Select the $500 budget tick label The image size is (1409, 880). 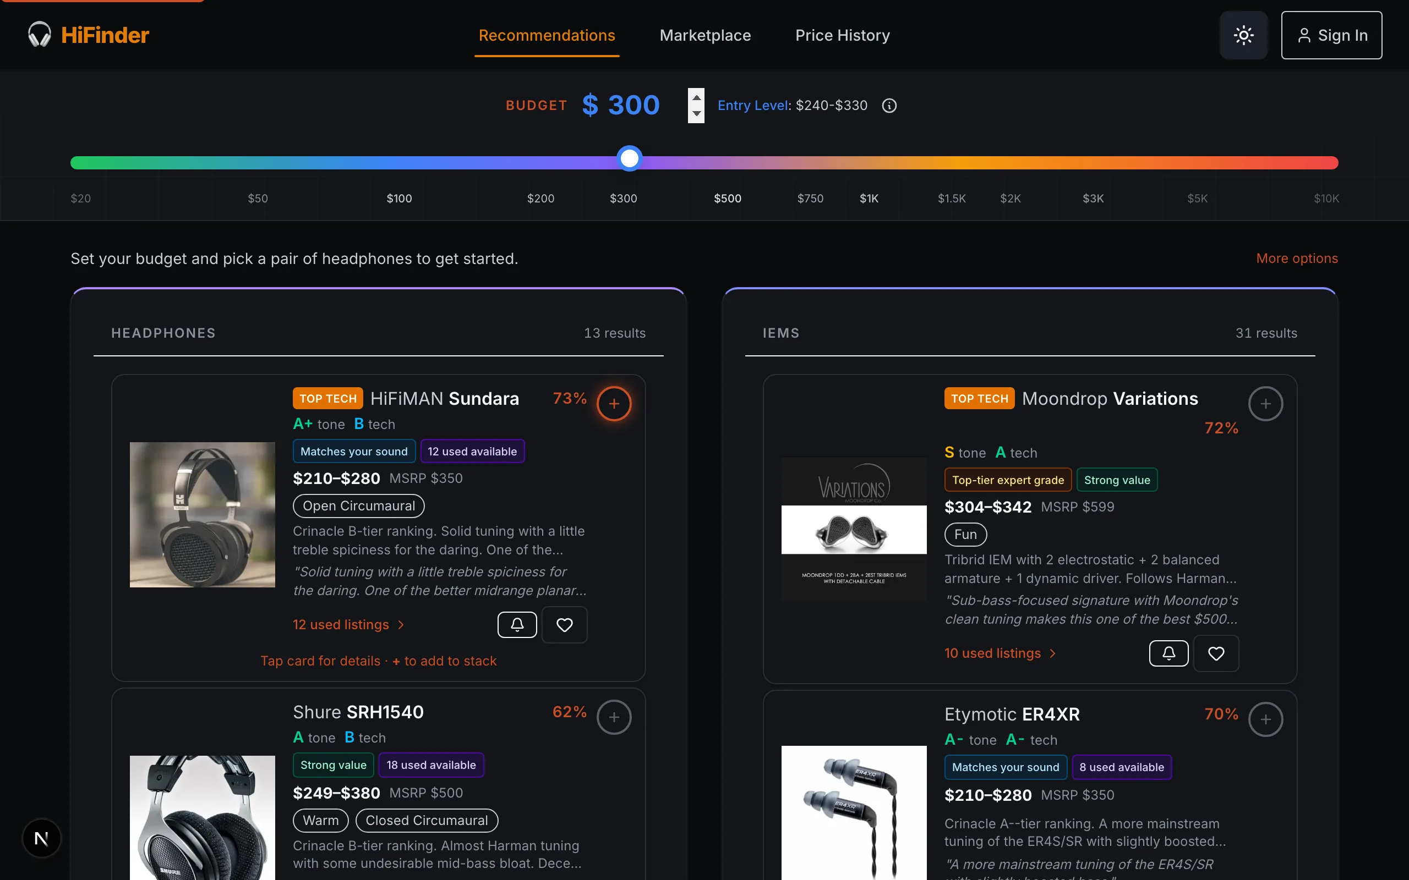click(728, 199)
